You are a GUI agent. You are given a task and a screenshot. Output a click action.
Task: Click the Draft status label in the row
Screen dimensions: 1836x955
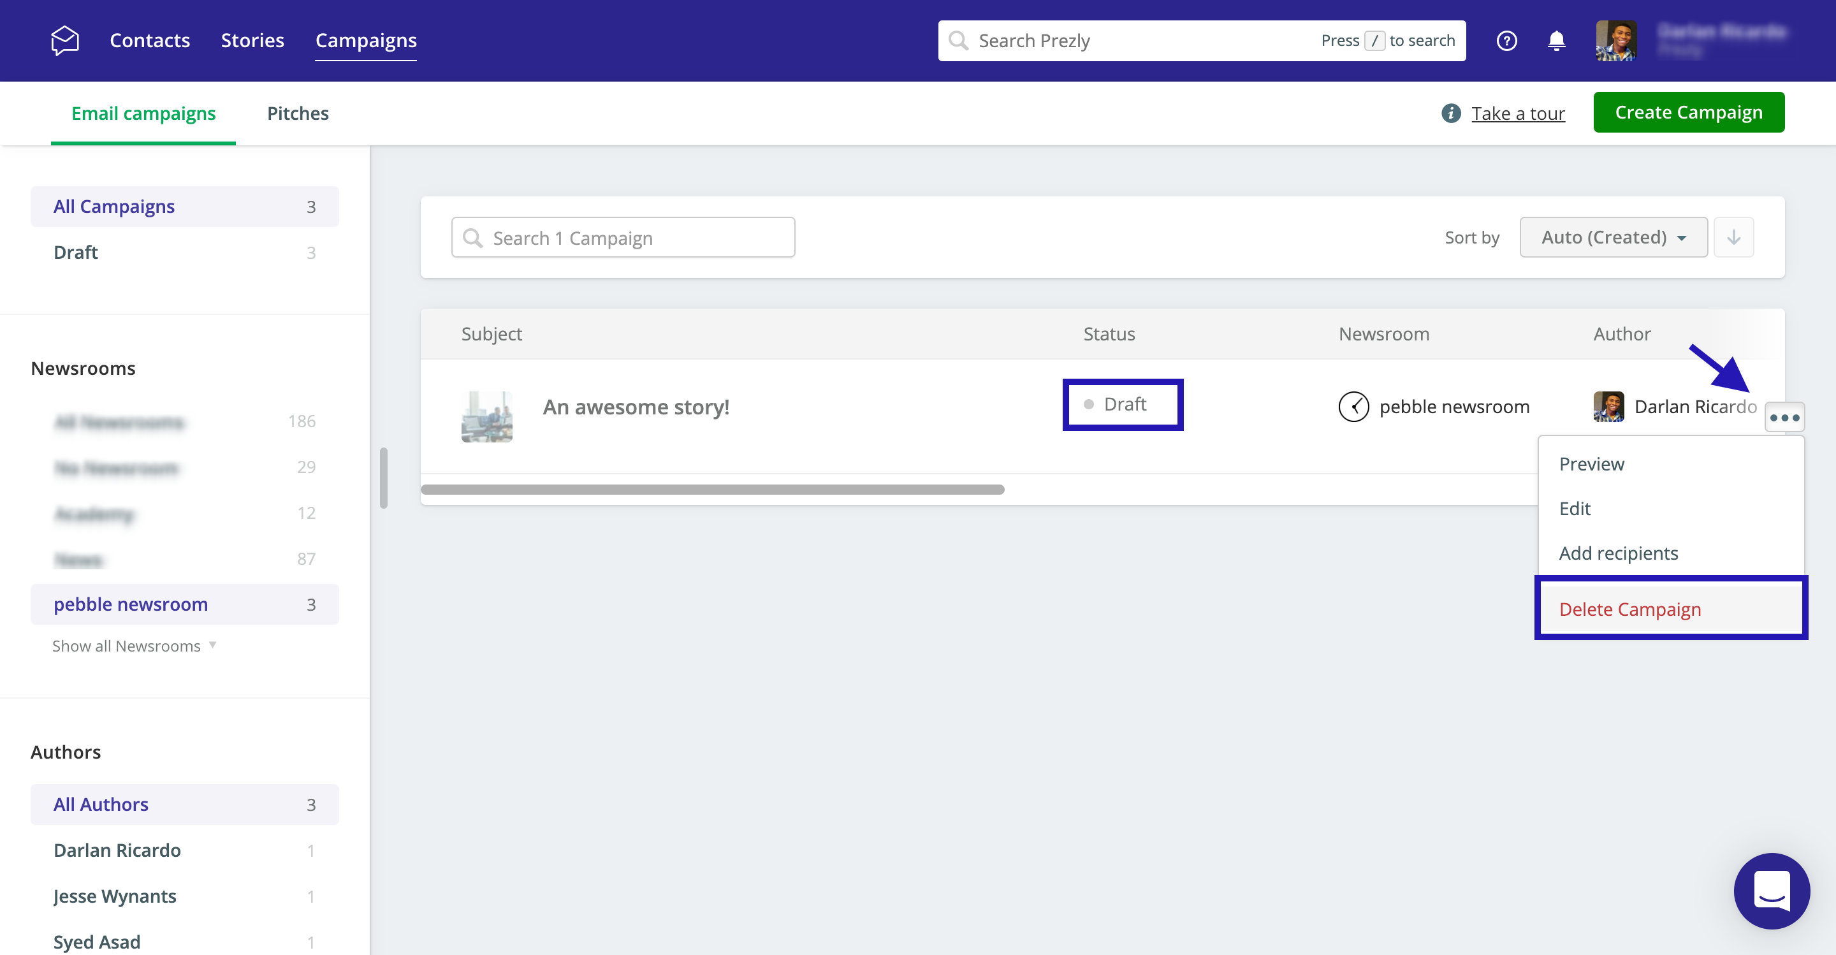coord(1116,404)
